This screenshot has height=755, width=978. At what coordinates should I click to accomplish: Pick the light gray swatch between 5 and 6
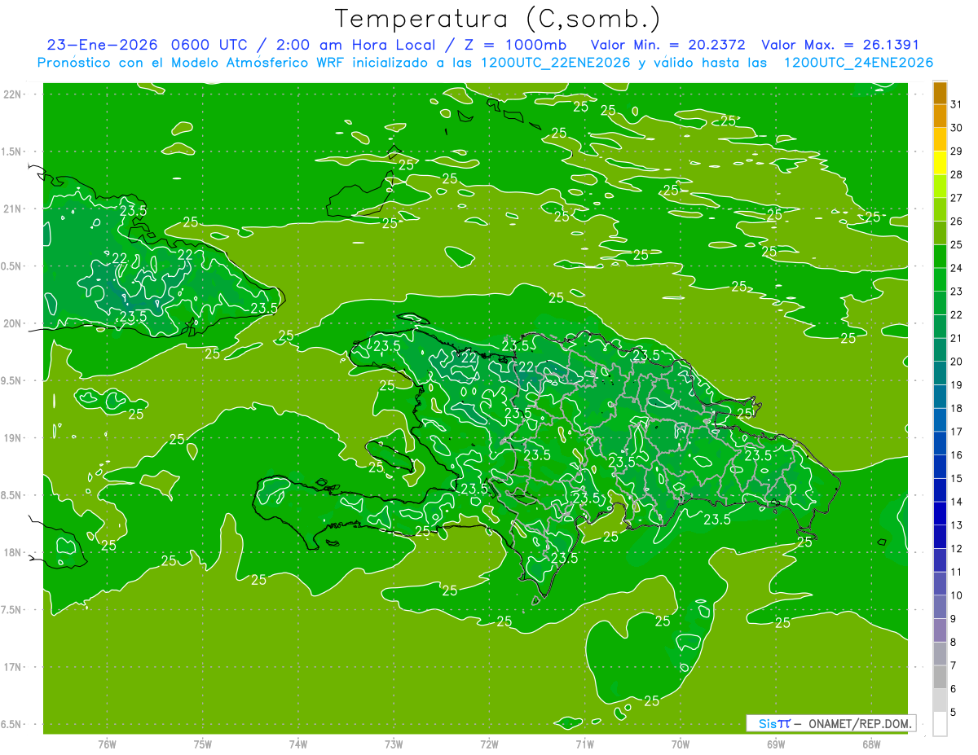[x=940, y=701]
